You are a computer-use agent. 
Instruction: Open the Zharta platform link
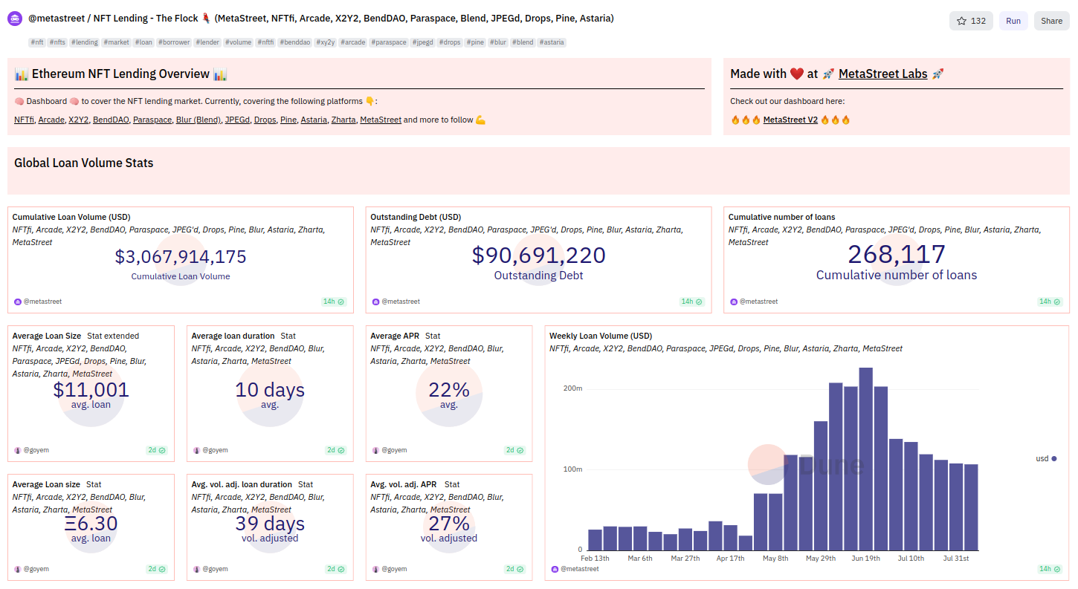pyautogui.click(x=343, y=120)
